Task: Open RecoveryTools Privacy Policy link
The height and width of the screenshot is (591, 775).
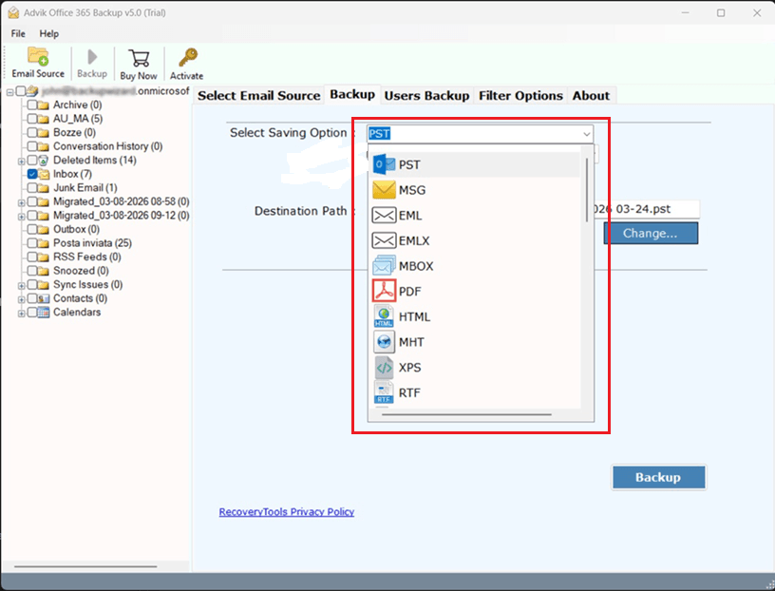Action: click(287, 512)
